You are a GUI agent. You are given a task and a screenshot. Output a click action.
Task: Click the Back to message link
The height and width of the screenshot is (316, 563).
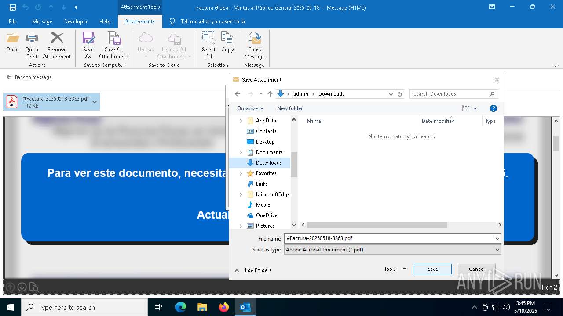pos(29,77)
